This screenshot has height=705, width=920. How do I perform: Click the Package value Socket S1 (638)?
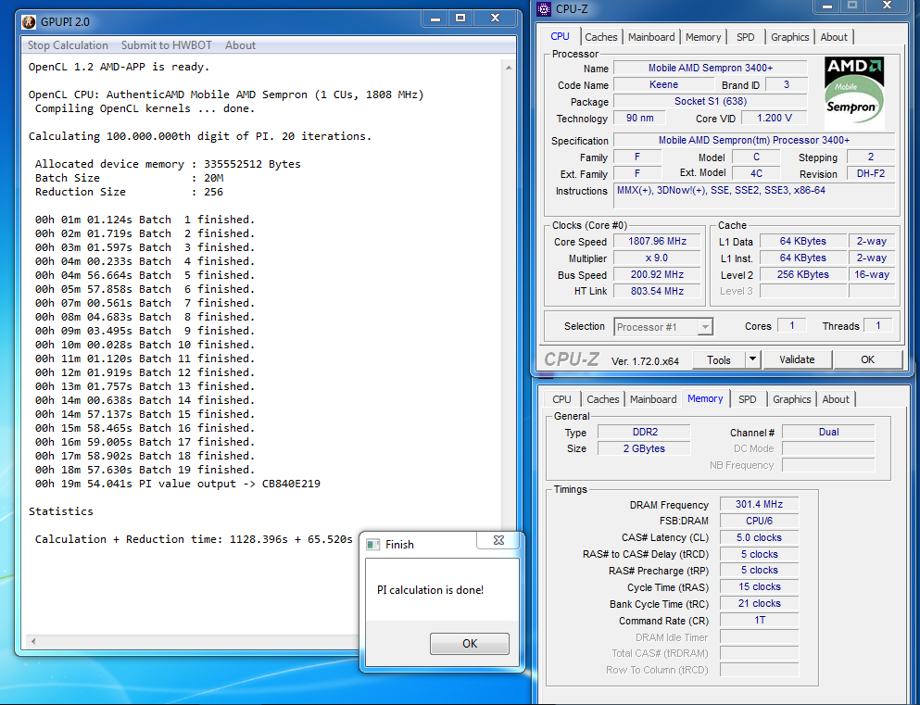click(x=710, y=102)
